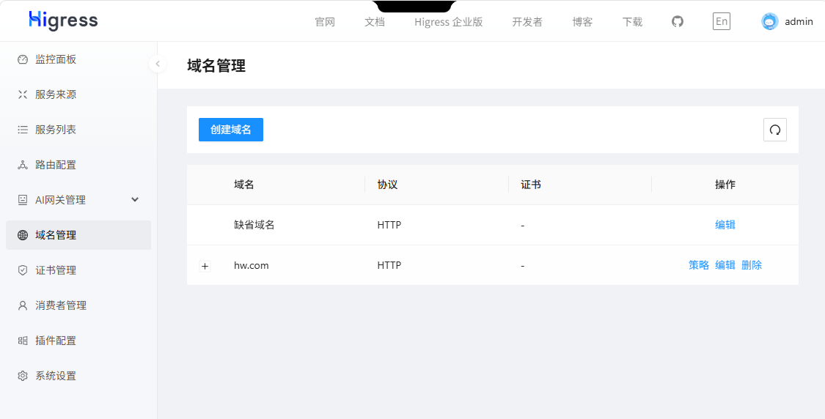Open the 官网 link
Image resolution: width=825 pixels, height=419 pixels.
tap(325, 22)
